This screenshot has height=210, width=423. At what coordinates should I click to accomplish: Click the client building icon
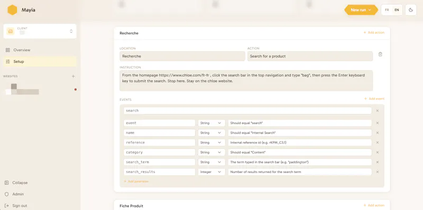[11, 31]
